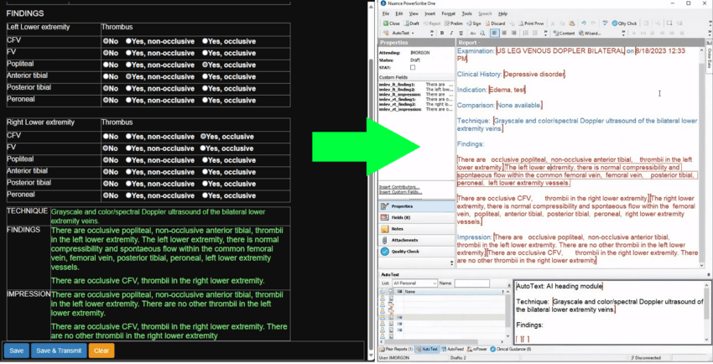Viewport: 713px width, 364px height.
Task: Save report as Draft in toolbar
Action: pos(412,23)
